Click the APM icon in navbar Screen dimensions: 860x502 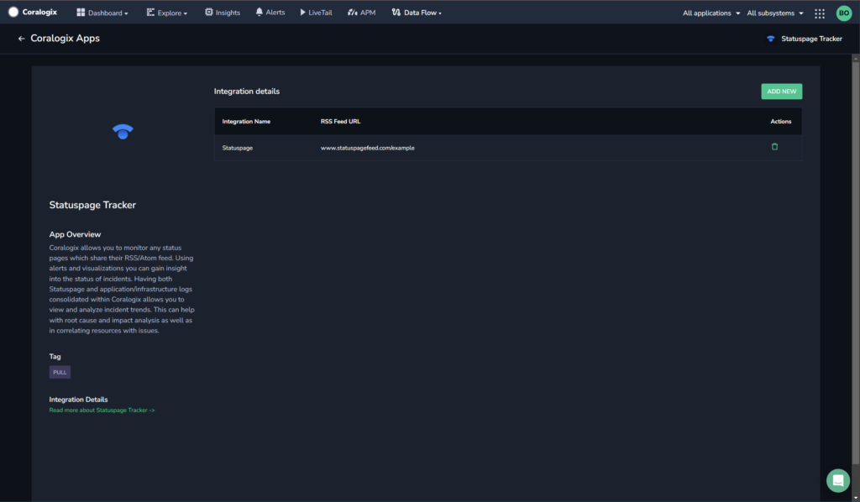(352, 12)
